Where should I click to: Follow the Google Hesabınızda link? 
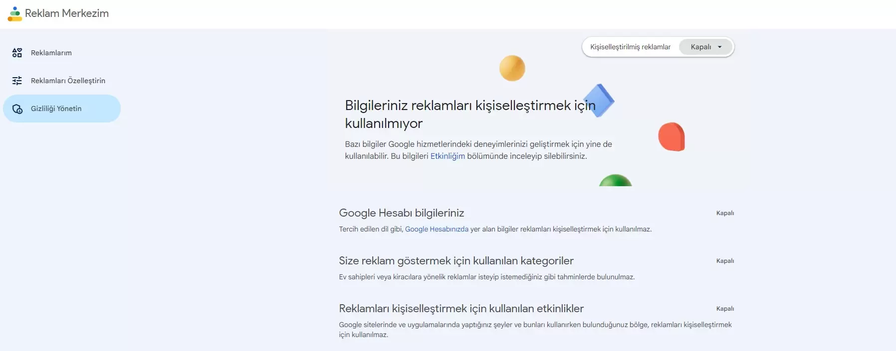pyautogui.click(x=437, y=229)
